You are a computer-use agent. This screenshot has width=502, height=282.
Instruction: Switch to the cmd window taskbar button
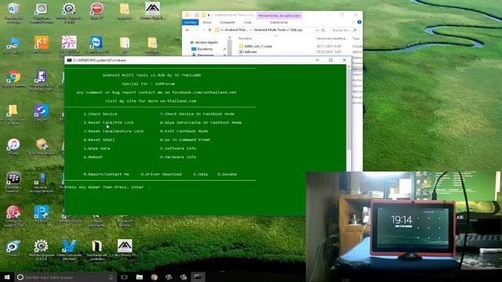(198, 277)
